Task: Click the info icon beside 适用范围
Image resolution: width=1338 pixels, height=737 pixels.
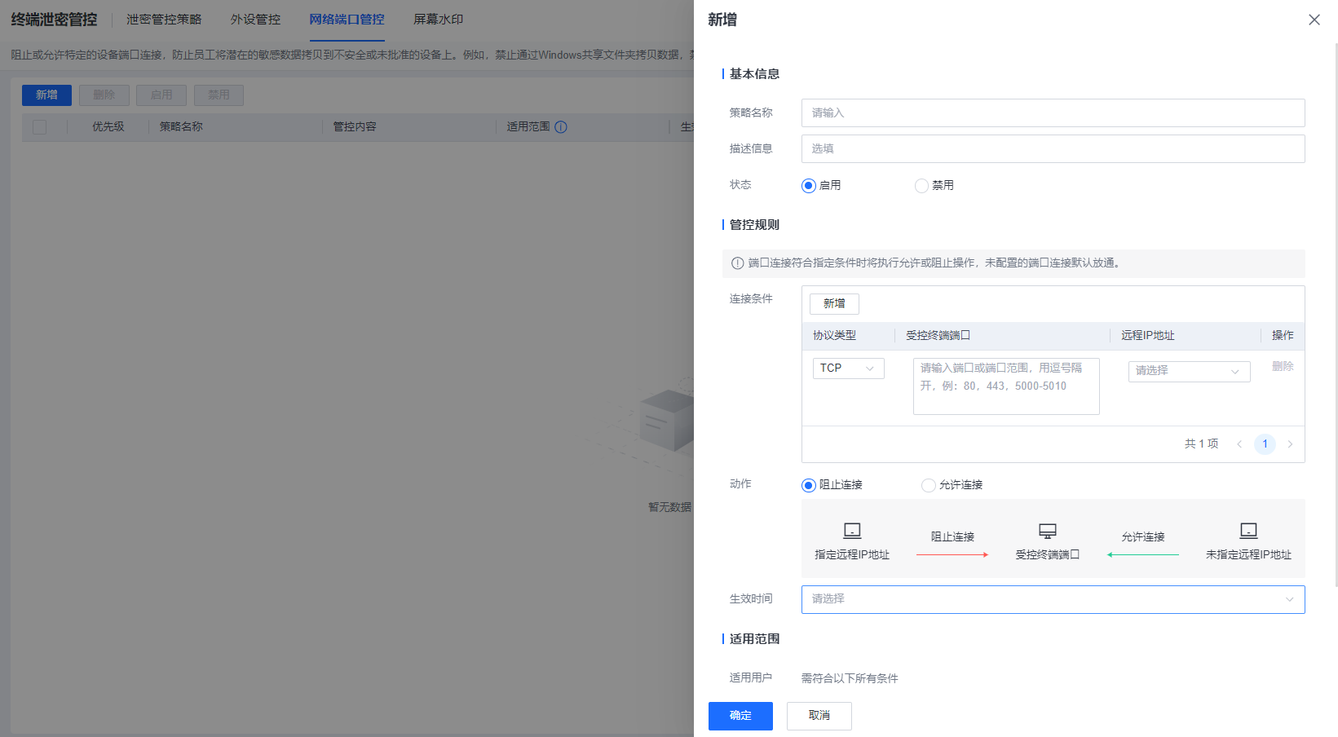Action: coord(561,127)
